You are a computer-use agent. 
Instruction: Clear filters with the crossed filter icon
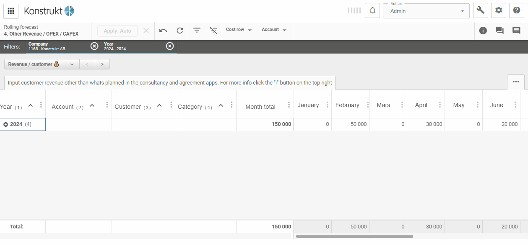click(213, 31)
